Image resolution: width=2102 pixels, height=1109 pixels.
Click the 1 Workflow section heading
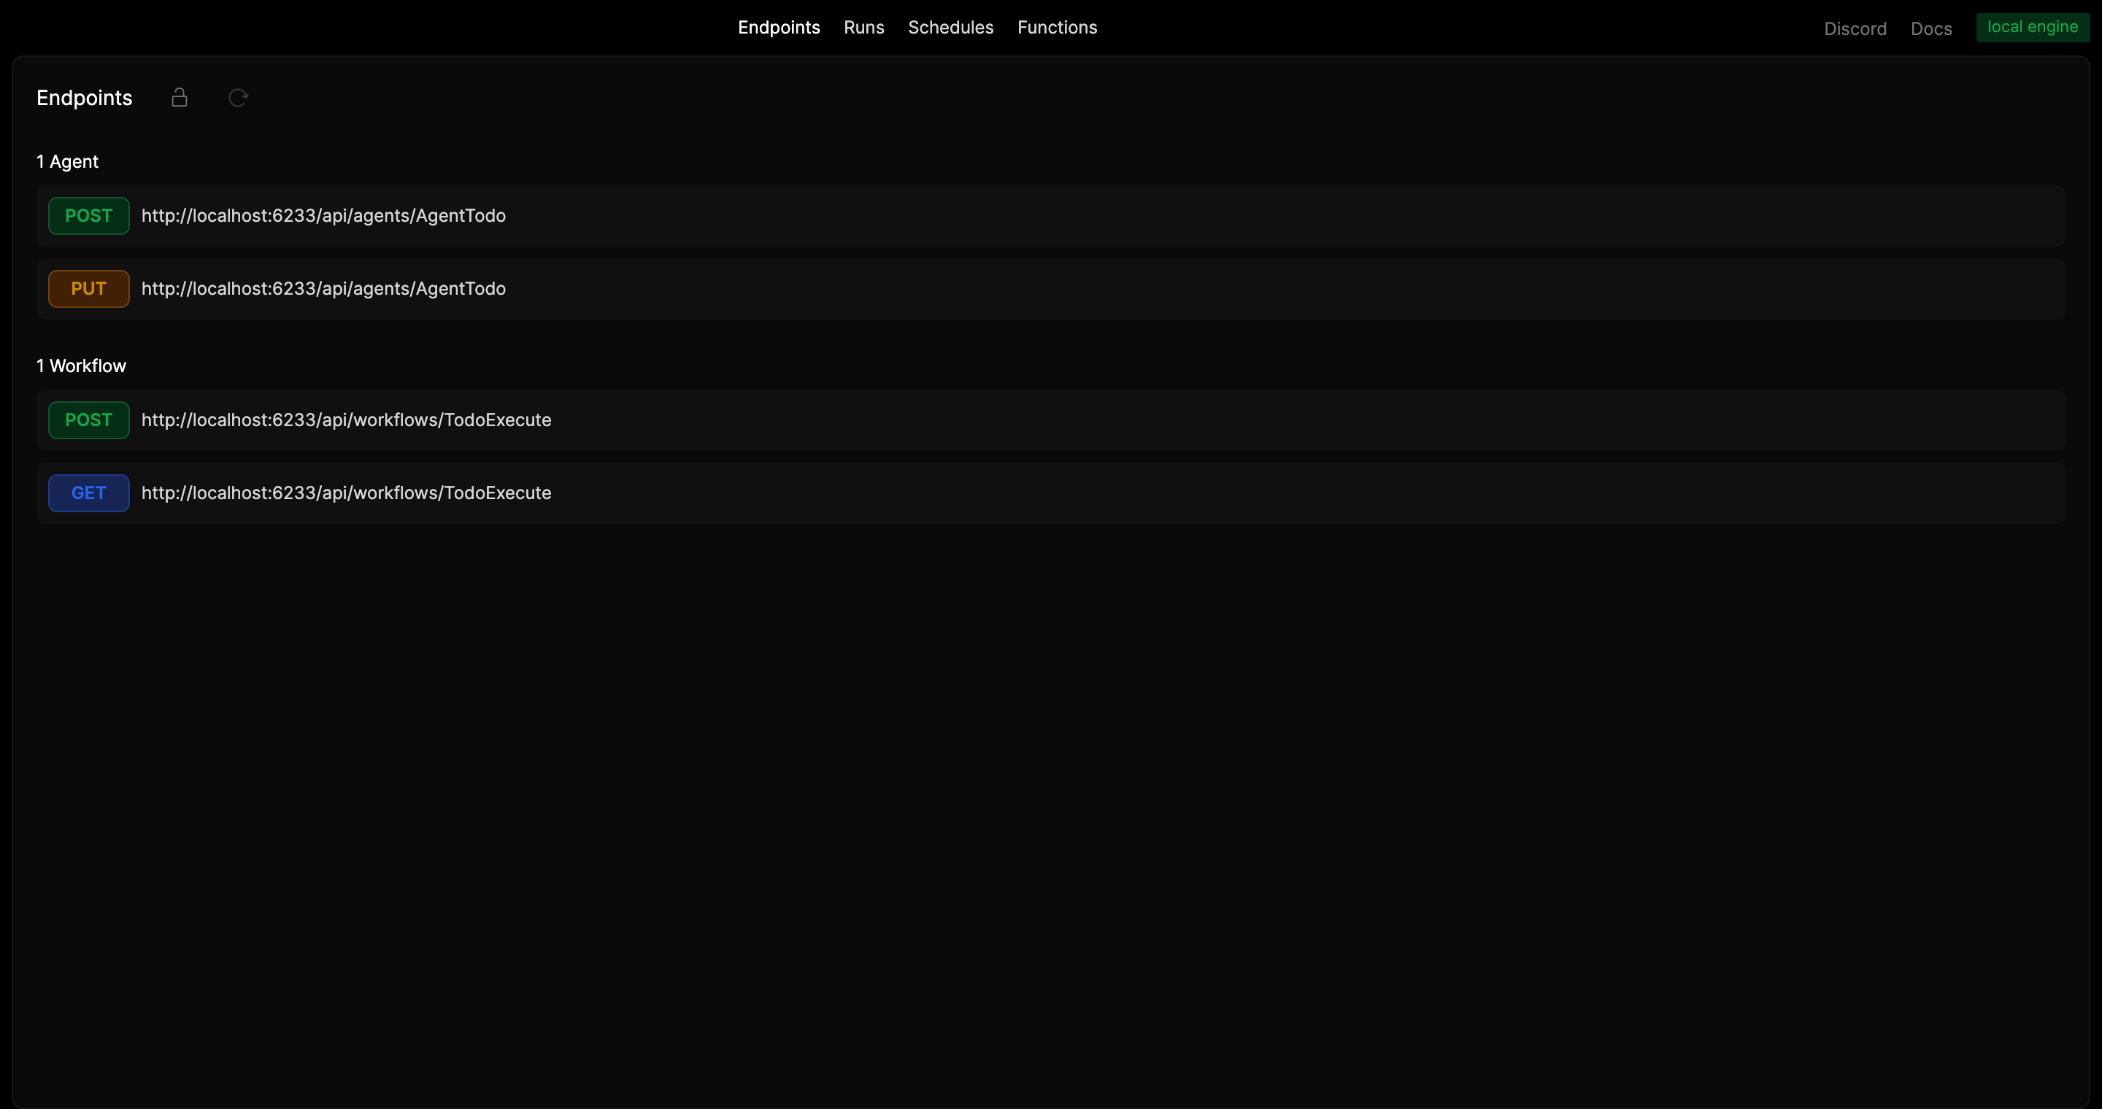[82, 366]
